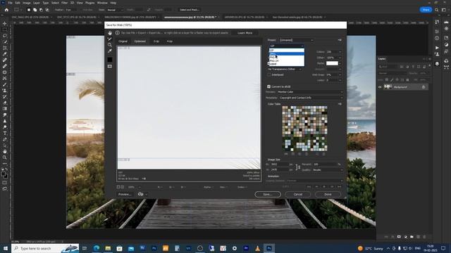Click the Share button at top right
This screenshot has width=451, height=253.
426,10
